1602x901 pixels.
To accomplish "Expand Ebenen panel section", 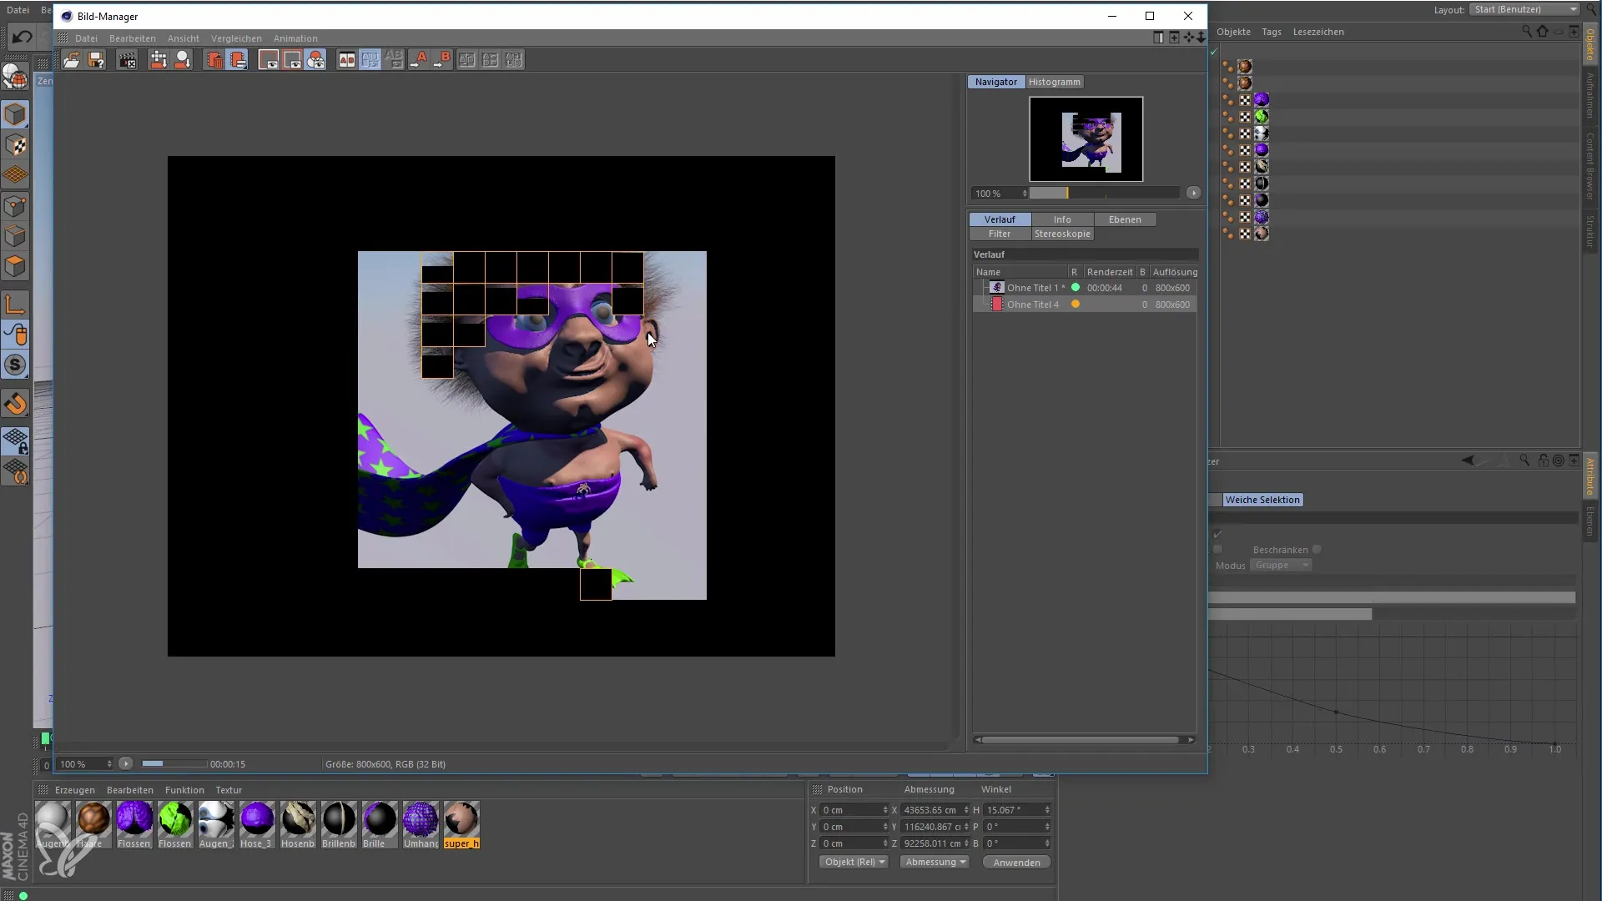I will pyautogui.click(x=1125, y=218).
